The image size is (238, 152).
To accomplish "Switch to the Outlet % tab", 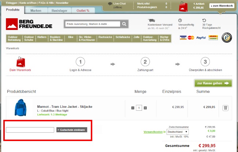I will [x=83, y=11].
